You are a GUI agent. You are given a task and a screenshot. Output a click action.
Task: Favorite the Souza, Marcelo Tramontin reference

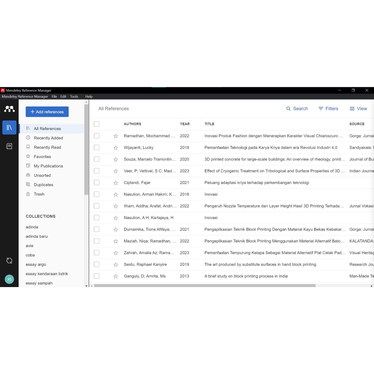[116, 159]
